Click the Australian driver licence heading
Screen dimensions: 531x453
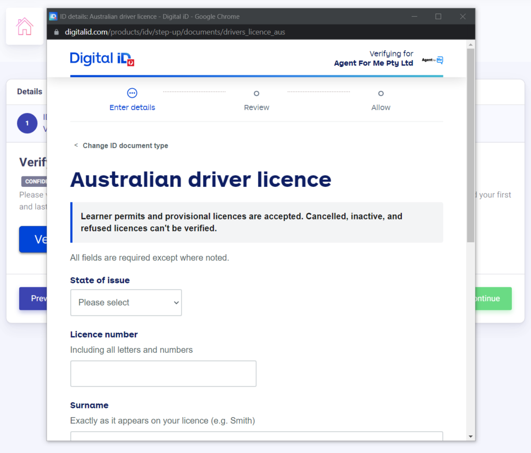coord(201,179)
